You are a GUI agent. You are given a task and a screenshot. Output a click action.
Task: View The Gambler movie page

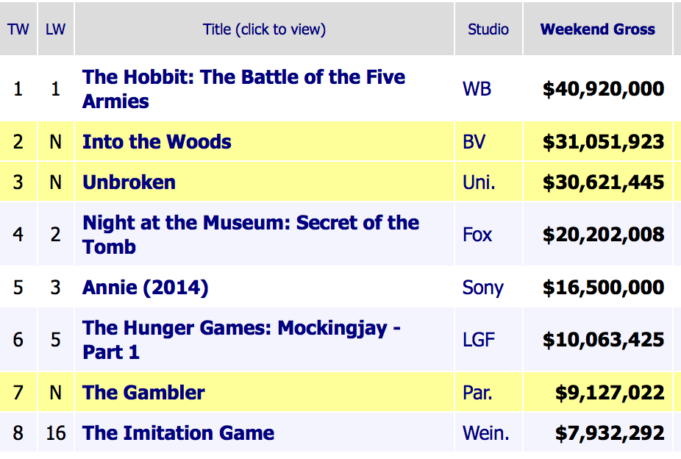143,393
